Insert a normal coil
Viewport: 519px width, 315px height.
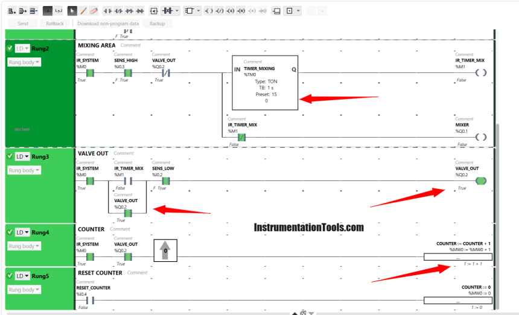coord(209,11)
